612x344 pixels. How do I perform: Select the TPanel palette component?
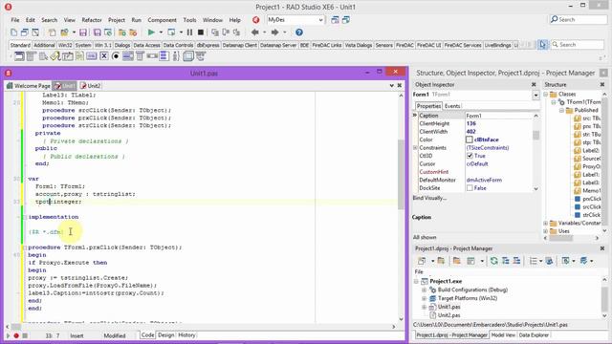[188, 56]
